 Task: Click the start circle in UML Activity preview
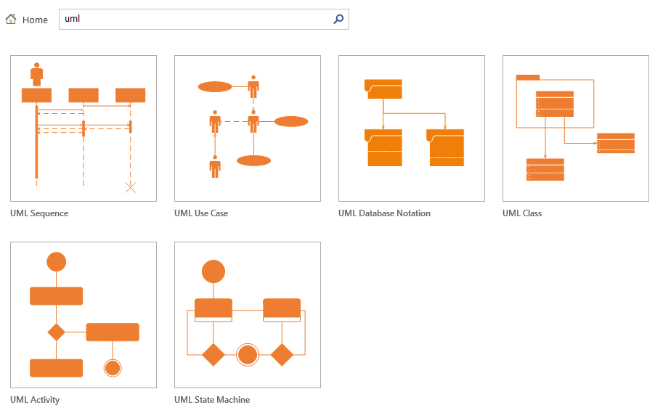pos(56,262)
